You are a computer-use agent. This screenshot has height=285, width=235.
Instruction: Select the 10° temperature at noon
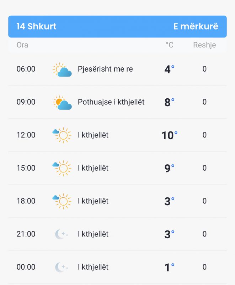tap(170, 135)
